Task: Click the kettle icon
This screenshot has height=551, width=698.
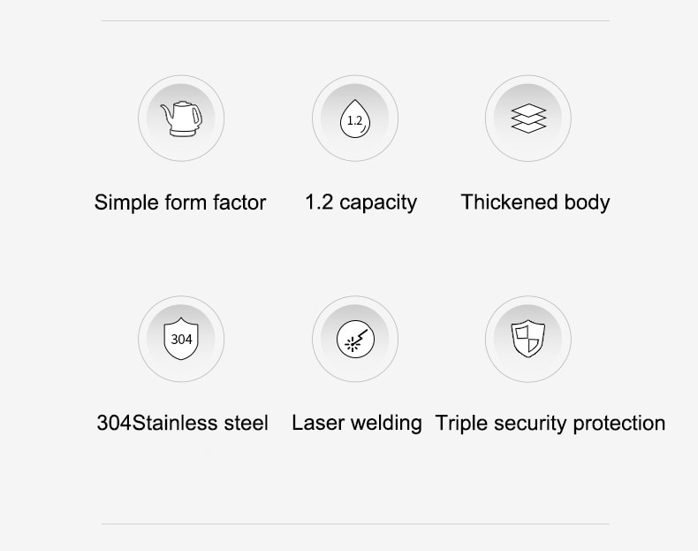Action: coord(181,119)
